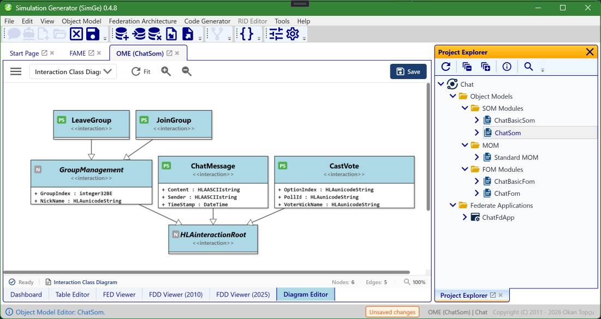Select the CastVote interaction node

[x=344, y=182]
